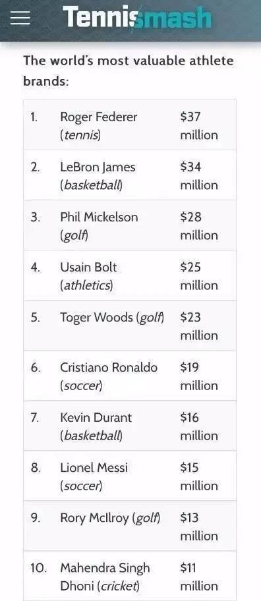Select the Roger Federer row
Screen dimensions: 261x601
coord(130,125)
